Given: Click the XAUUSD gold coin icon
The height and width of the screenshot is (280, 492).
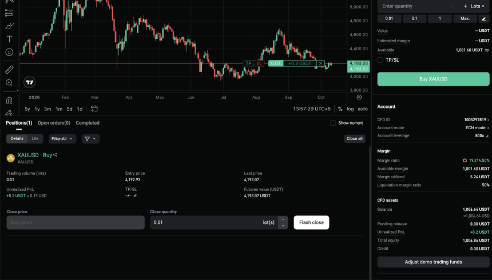Looking at the screenshot, I should coord(11,158).
